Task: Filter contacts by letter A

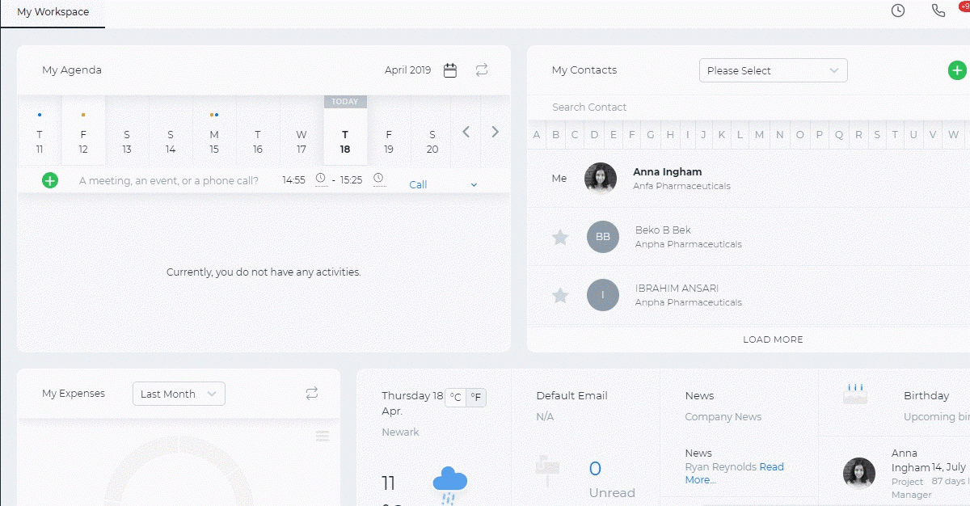Action: [x=537, y=135]
